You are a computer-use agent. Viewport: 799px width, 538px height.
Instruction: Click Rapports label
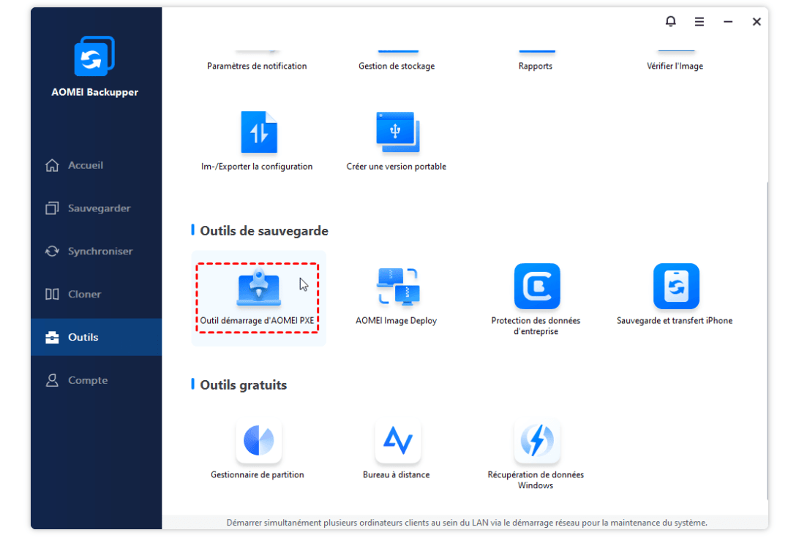(x=535, y=67)
